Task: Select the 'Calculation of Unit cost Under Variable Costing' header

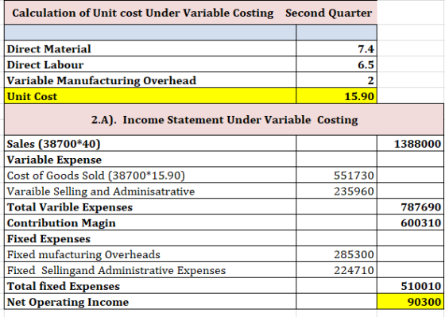Action: point(143,13)
